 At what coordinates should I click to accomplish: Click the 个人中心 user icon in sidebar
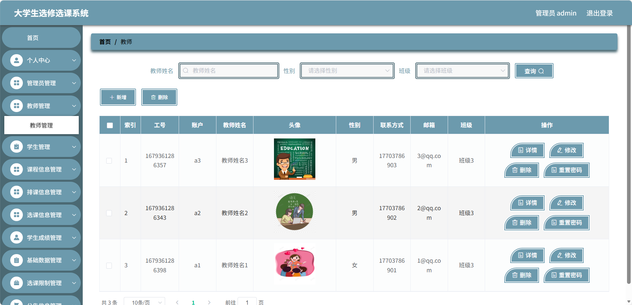17,60
